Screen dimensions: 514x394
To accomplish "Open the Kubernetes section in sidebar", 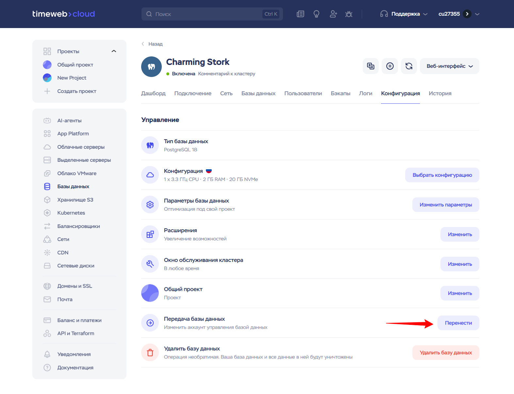I will (x=71, y=213).
